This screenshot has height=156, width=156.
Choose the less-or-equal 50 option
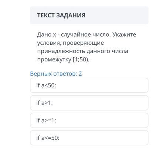click(x=89, y=138)
